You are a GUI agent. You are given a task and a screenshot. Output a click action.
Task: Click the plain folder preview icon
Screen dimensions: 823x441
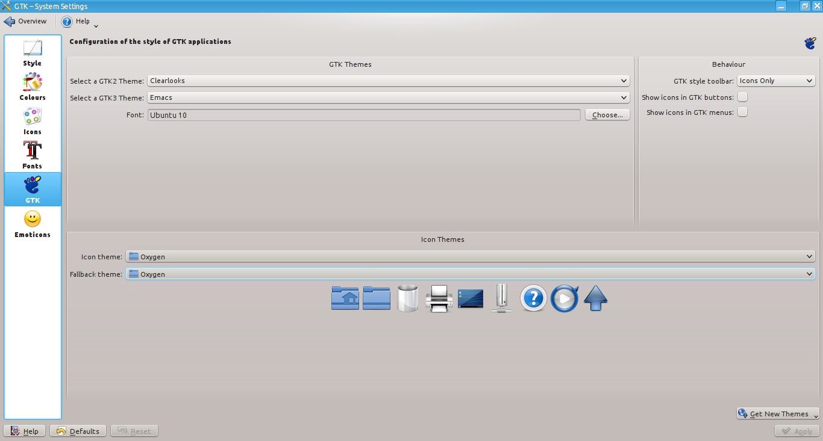click(377, 298)
